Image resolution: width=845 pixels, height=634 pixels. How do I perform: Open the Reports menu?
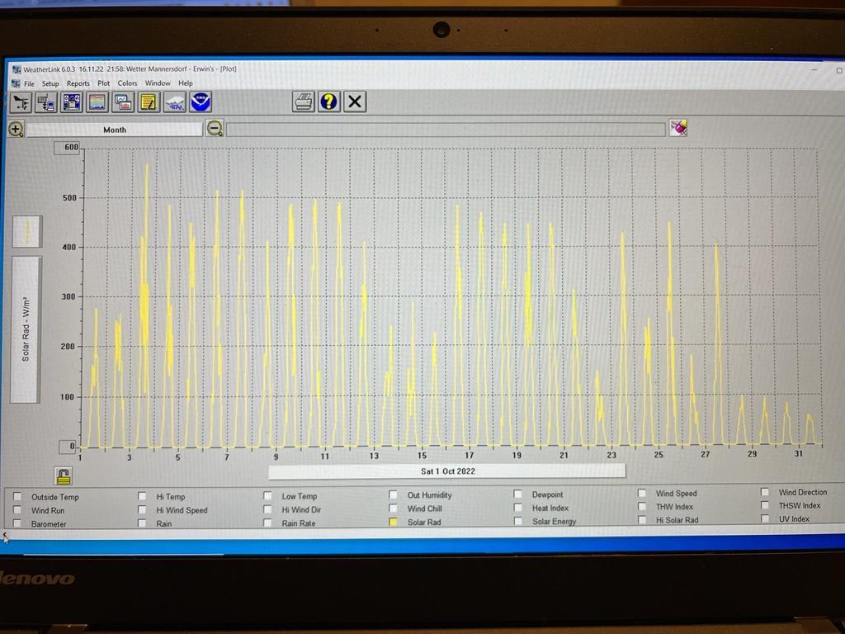(x=78, y=83)
